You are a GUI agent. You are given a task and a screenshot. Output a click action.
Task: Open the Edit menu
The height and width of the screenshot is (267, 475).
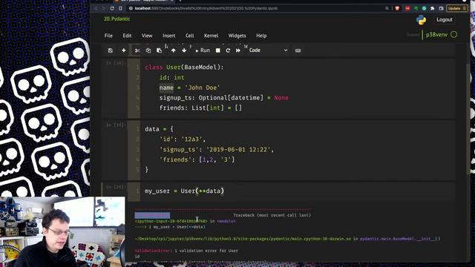pos(127,36)
